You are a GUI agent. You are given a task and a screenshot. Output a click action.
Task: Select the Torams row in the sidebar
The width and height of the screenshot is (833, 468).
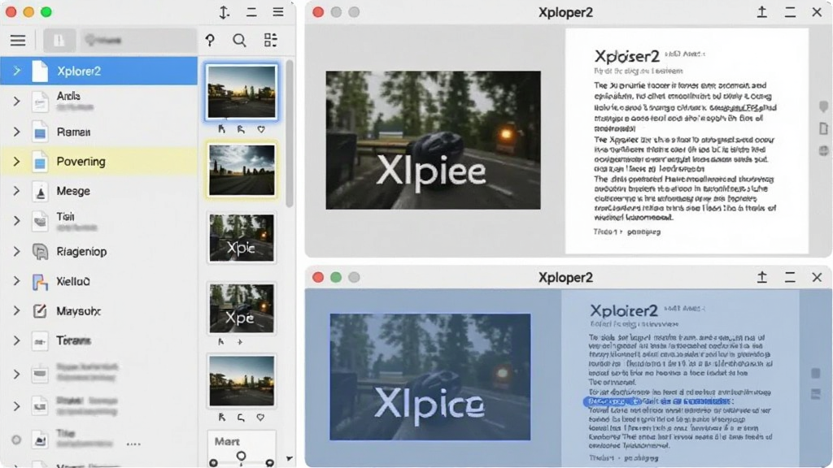[x=98, y=340]
